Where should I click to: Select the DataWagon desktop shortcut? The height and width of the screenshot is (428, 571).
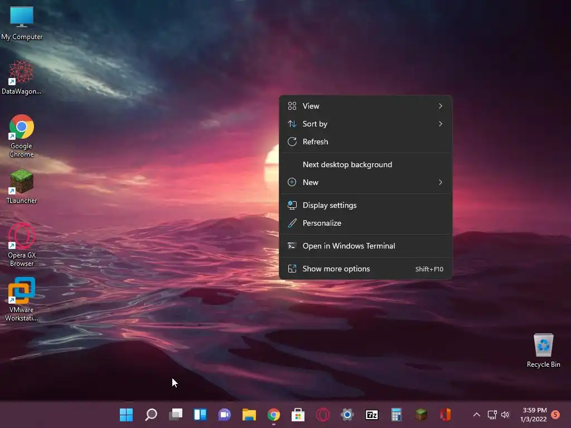[x=22, y=77]
